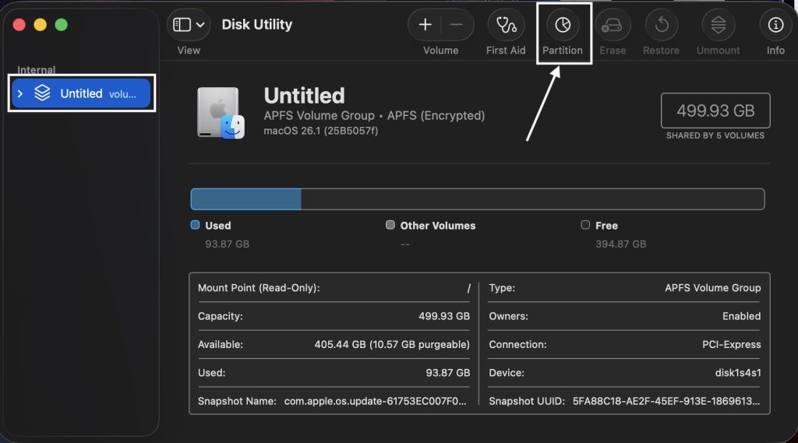Screen dimensions: 798x443
Task: Click the Snapshot Name row in details table
Action: click(x=333, y=401)
